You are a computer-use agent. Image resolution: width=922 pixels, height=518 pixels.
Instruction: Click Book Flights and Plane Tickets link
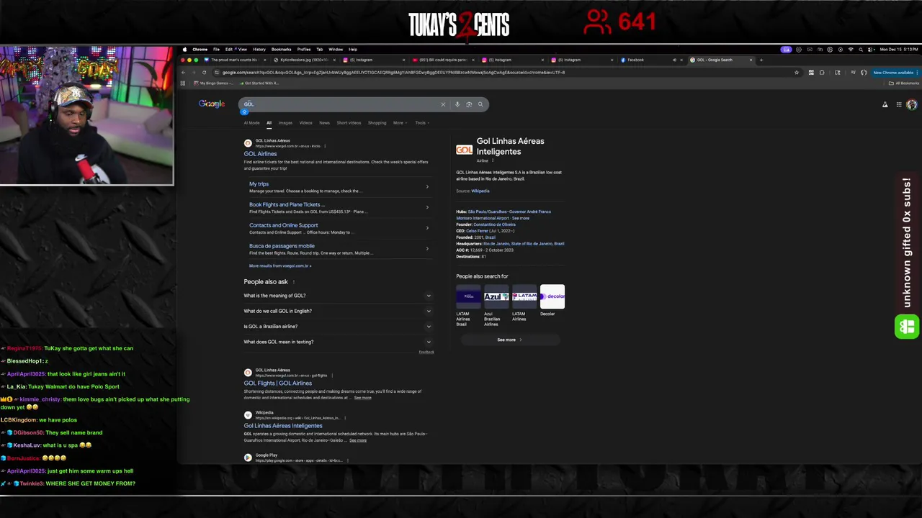pos(287,204)
